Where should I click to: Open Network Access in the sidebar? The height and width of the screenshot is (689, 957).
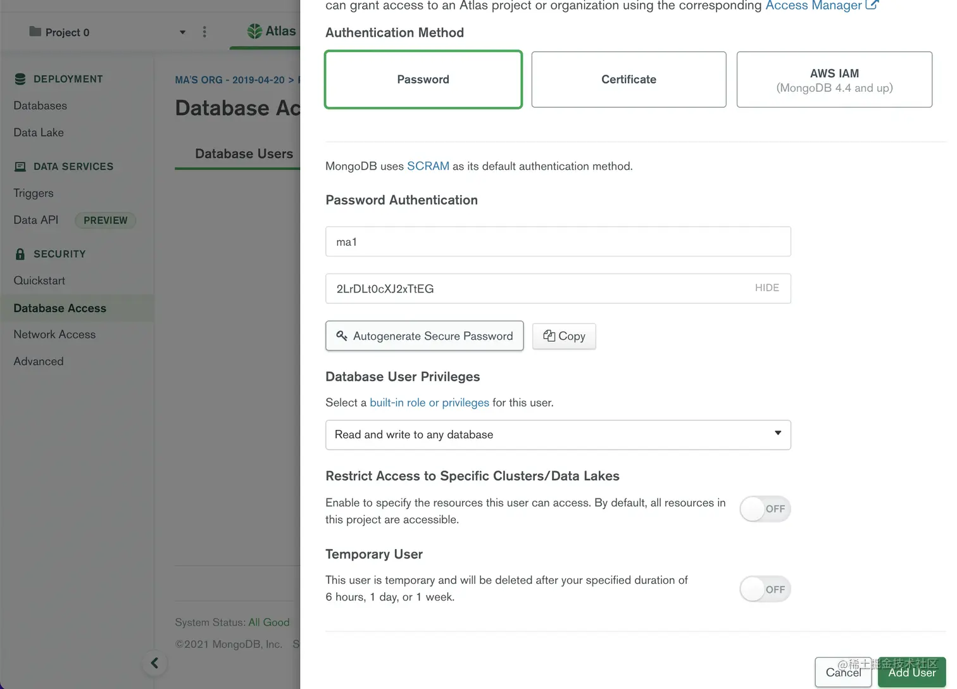coord(54,334)
